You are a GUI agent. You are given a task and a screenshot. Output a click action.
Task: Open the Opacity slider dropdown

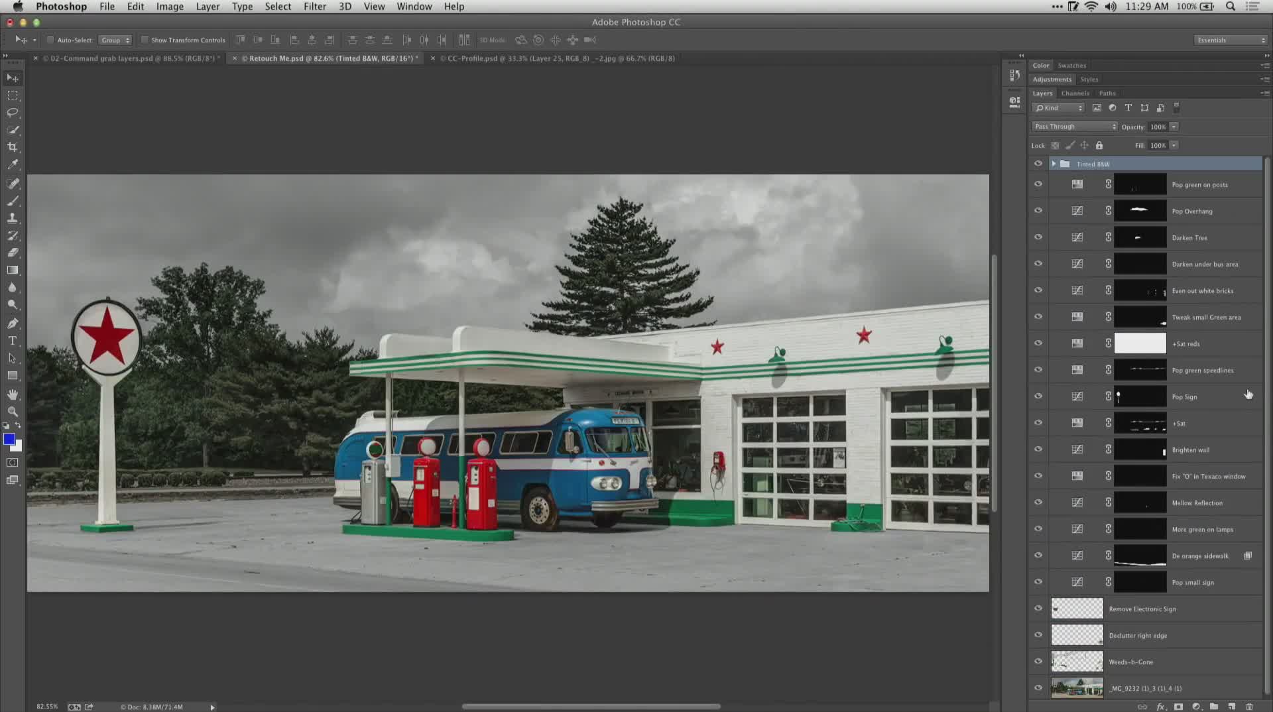pyautogui.click(x=1174, y=127)
